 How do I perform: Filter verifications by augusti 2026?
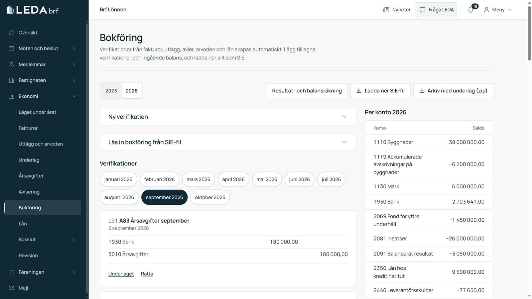pos(119,197)
